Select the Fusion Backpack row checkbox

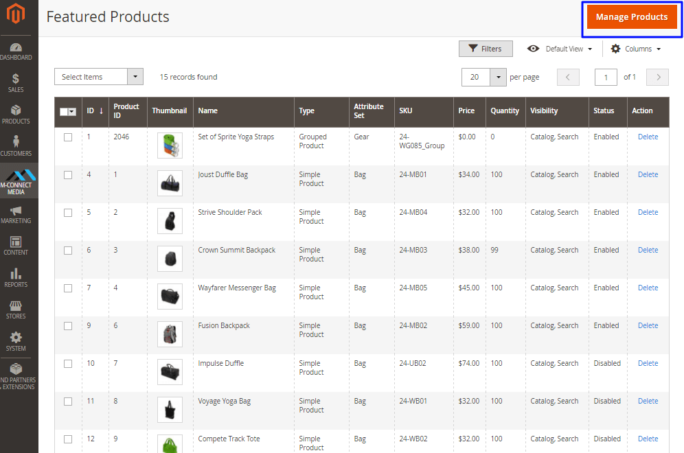(x=68, y=326)
